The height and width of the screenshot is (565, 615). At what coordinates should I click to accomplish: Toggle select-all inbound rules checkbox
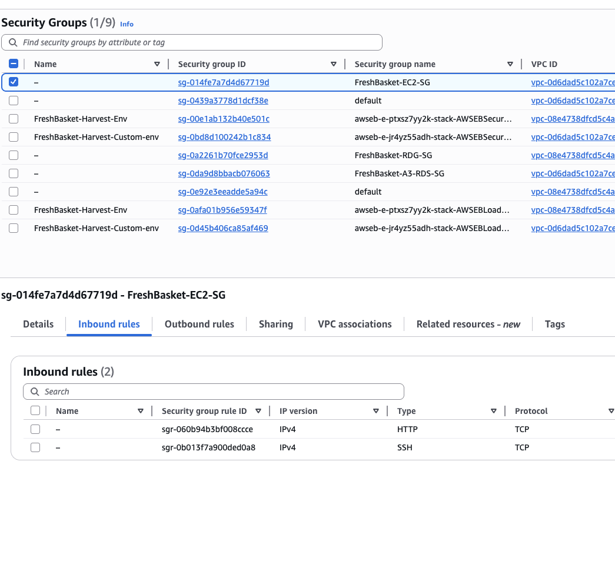pyautogui.click(x=35, y=410)
